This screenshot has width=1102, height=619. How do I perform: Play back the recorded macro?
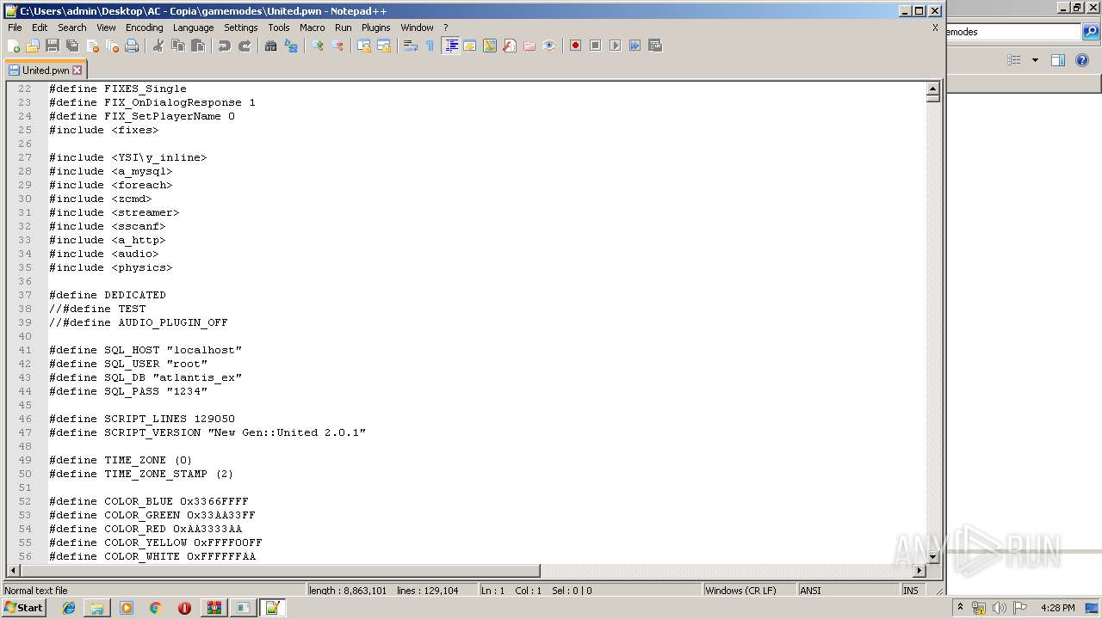click(615, 46)
